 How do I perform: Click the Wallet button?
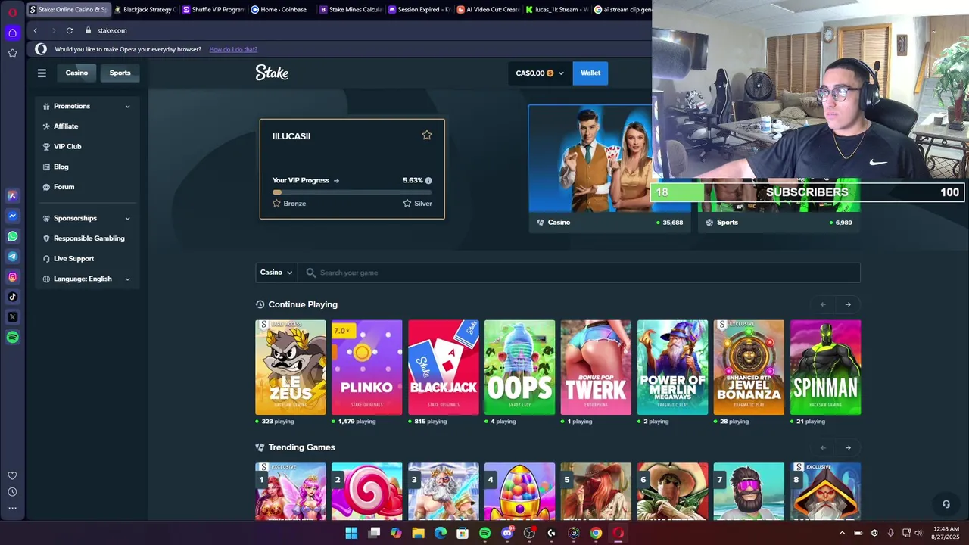590,73
